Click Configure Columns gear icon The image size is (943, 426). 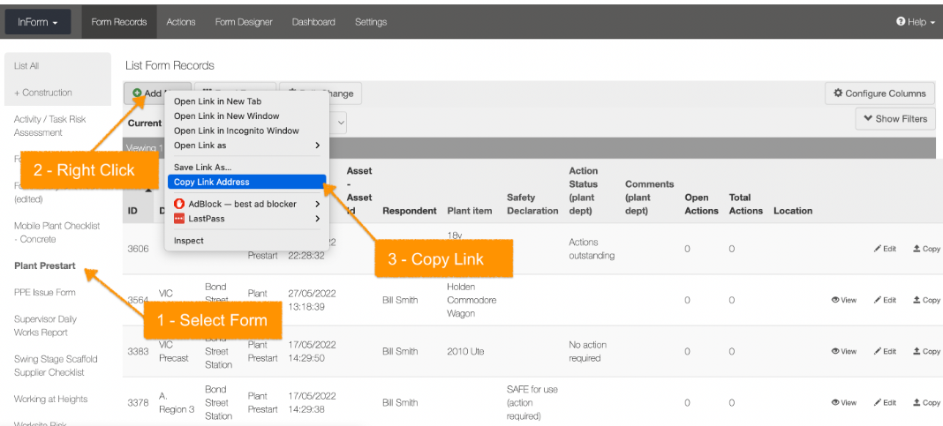pos(838,93)
